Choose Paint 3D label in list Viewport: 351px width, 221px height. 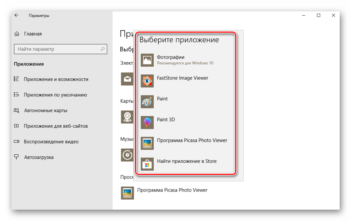point(166,120)
